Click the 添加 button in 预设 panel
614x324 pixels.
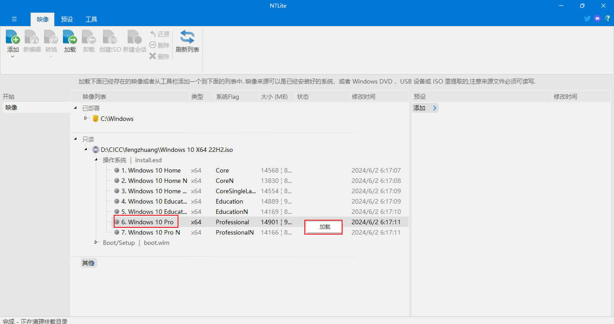[x=425, y=108]
